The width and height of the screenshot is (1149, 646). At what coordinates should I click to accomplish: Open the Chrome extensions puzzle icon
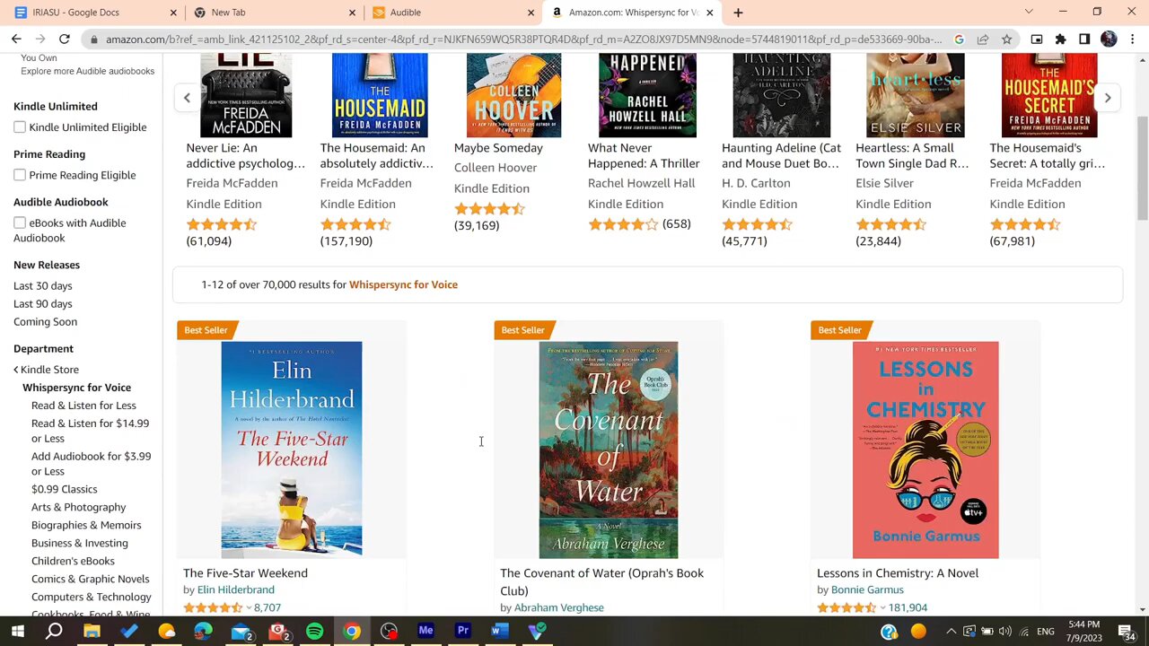pyautogui.click(x=1060, y=39)
